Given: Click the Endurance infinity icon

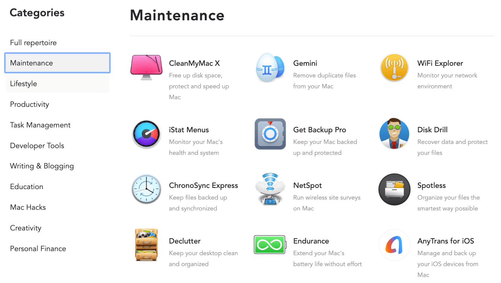Looking at the screenshot, I should (x=270, y=245).
